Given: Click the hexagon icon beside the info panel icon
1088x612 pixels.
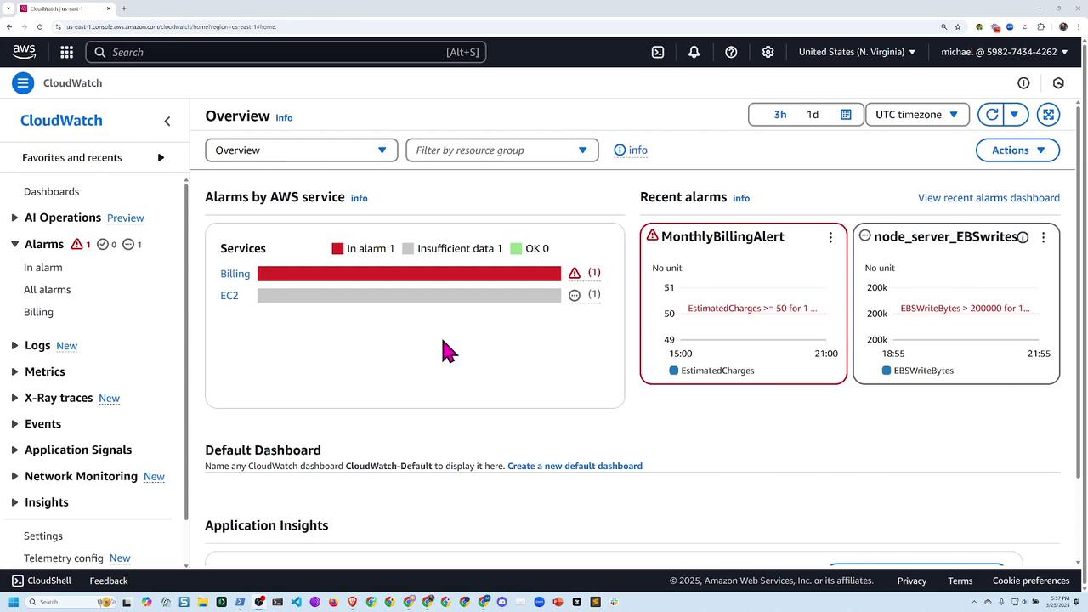Looking at the screenshot, I should tap(1058, 83).
